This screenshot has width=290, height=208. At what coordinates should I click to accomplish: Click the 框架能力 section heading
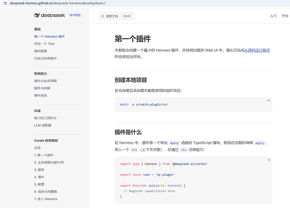pyautogui.click(x=40, y=74)
